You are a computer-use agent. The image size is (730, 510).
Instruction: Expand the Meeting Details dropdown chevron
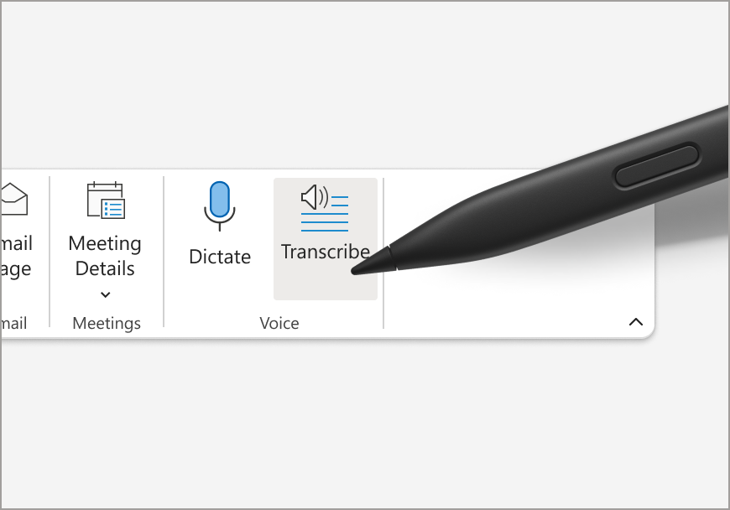(106, 294)
